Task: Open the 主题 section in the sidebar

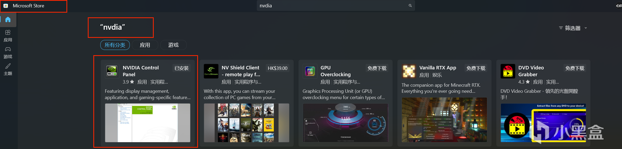Action: tap(8, 69)
